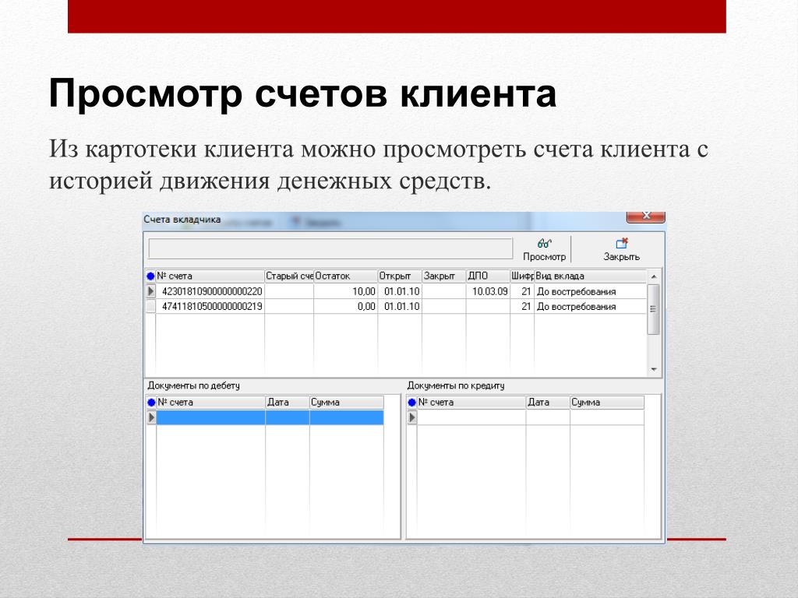The image size is (798, 598).
Task: Click open date of account ending 0219
Action: click(x=401, y=306)
